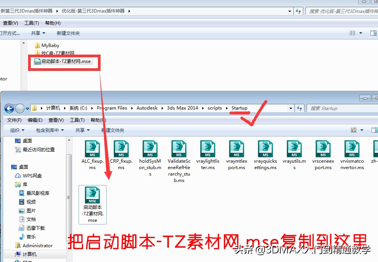Viewport: 378px width, 262px height.
Task: Select vraymtlexport.ms file icon
Action: pos(236,149)
